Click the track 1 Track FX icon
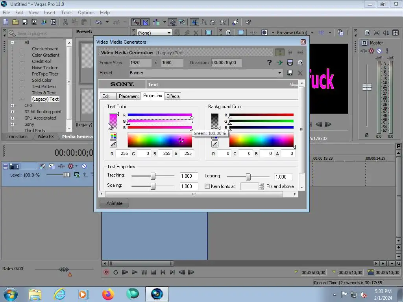 [x=61, y=166]
